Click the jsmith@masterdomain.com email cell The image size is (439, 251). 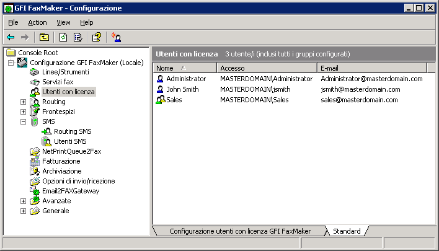(x=360, y=89)
